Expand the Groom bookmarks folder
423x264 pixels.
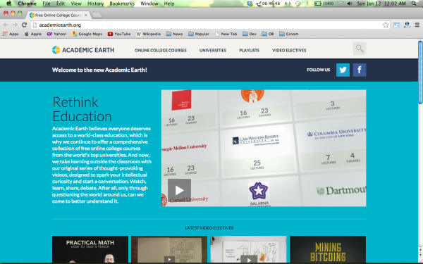(x=288, y=34)
